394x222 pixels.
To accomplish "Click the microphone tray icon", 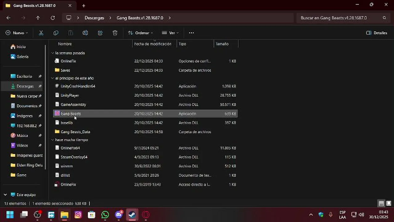I will [330, 215].
